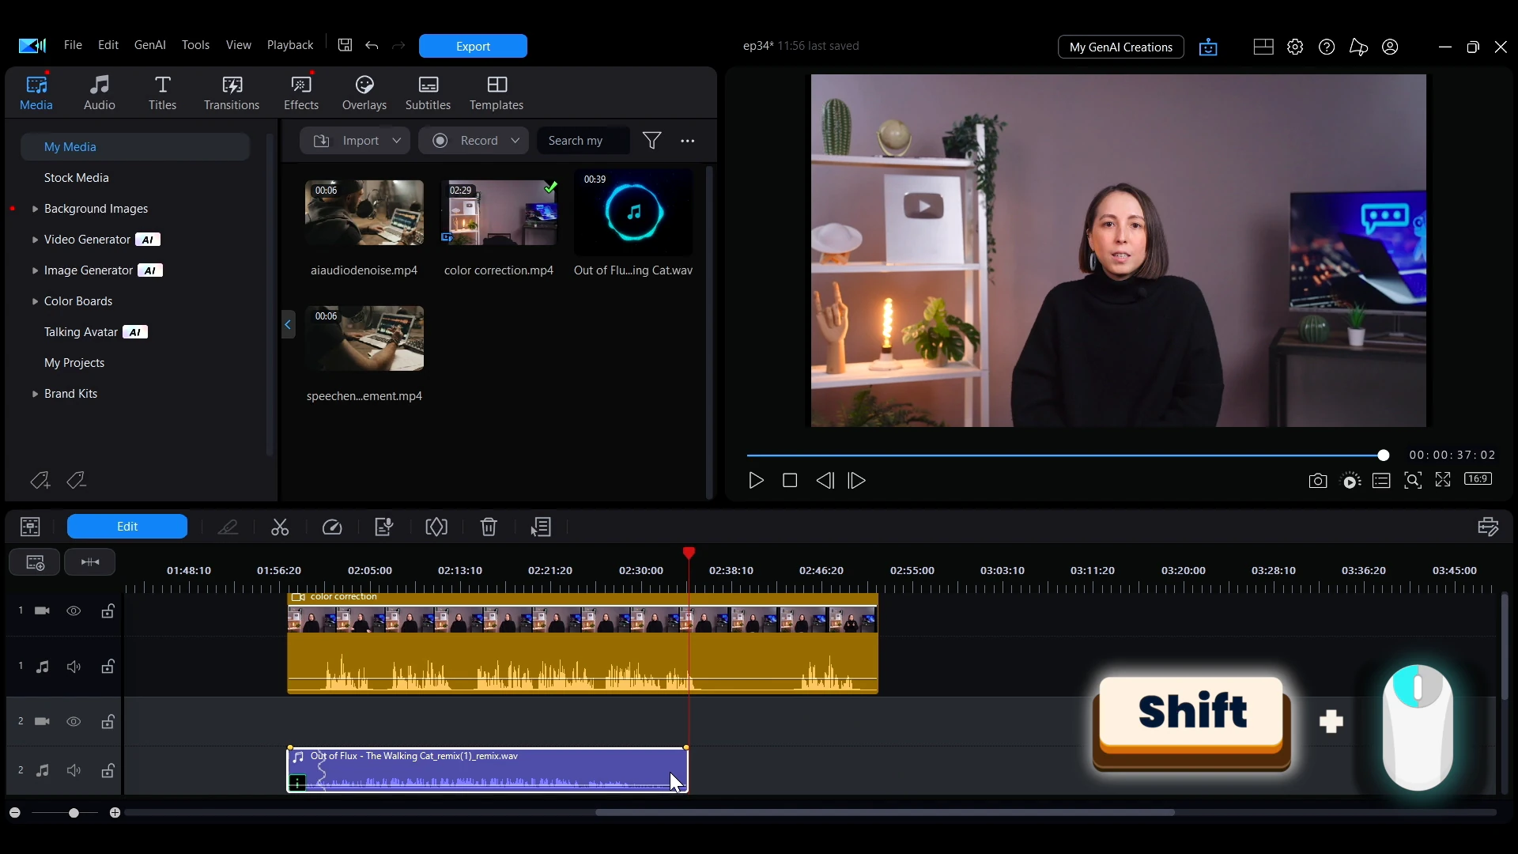The width and height of the screenshot is (1518, 854).
Task: Select the aiaudiodenoise.mp4 thumbnail
Action: [364, 213]
